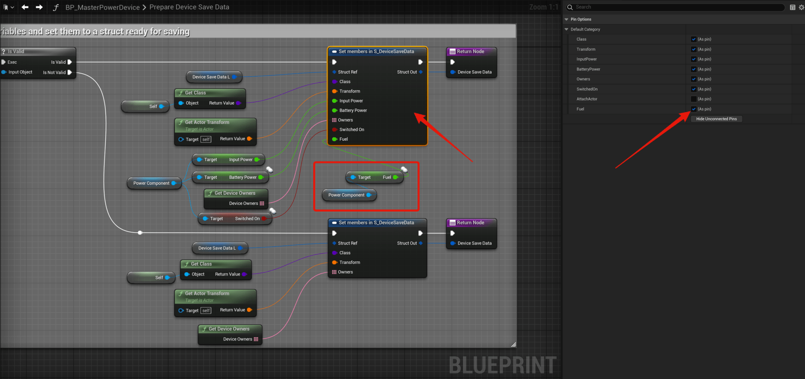The width and height of the screenshot is (805, 379).
Task: Click BP_MasterPowerDevice in the breadcrumb
Action: click(x=102, y=7)
